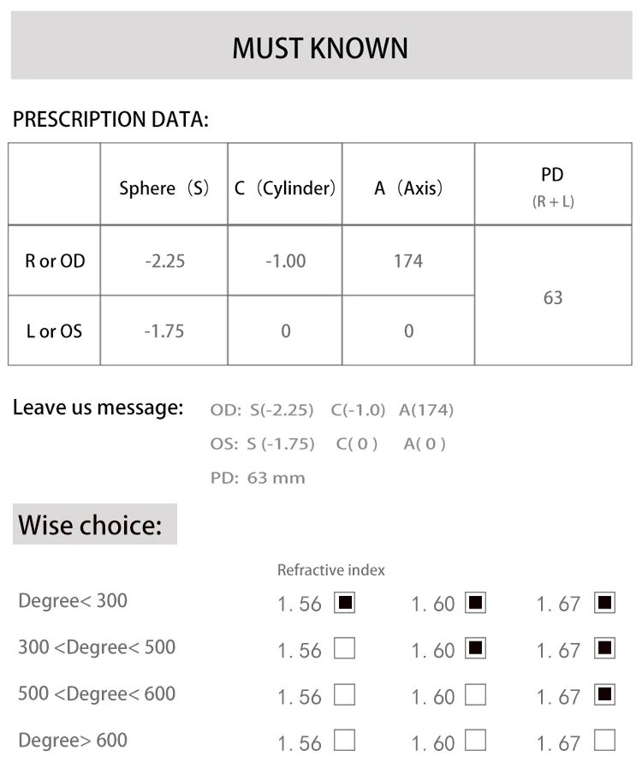Uncheck 1.67 checkbox for Degree< 300
Image resolution: width=642 pixels, height=774 pixels.
click(x=604, y=603)
